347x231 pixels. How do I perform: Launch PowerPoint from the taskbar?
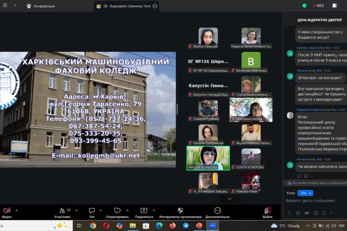pos(199,226)
